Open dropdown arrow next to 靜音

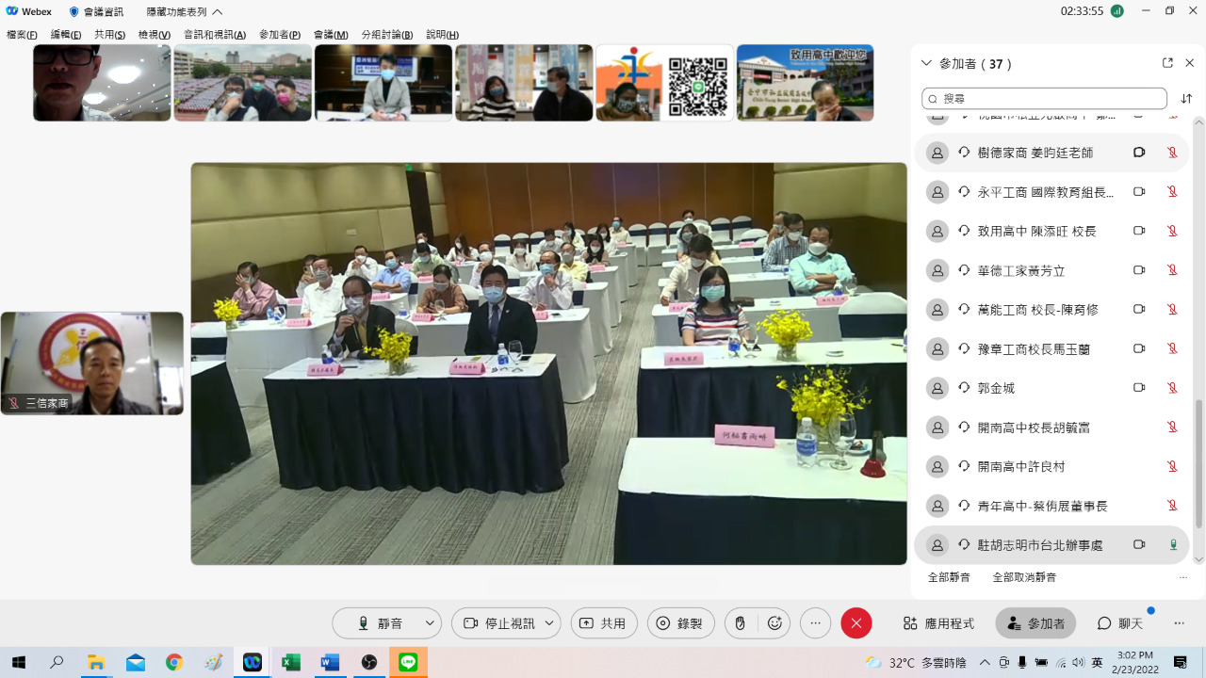[x=430, y=623]
